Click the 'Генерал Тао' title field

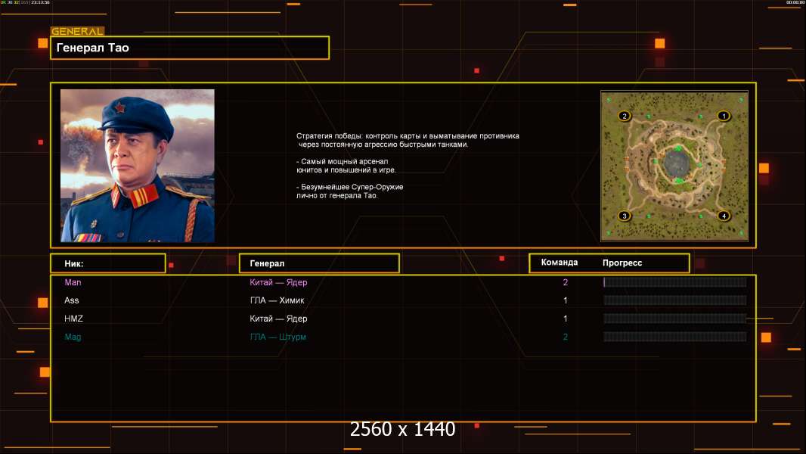[x=190, y=48]
